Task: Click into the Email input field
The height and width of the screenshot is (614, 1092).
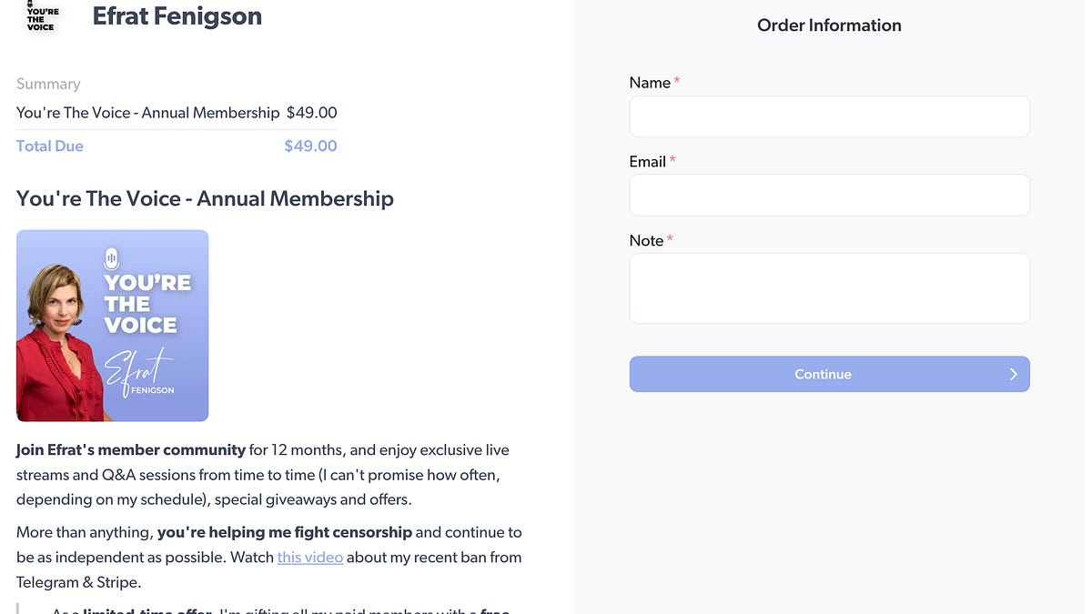Action: point(829,196)
